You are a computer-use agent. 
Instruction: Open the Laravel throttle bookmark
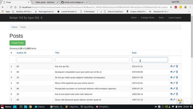coord(68,12)
